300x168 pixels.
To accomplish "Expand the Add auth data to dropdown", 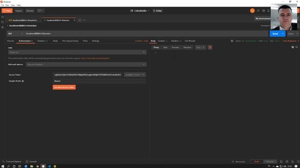I will point(86,64).
